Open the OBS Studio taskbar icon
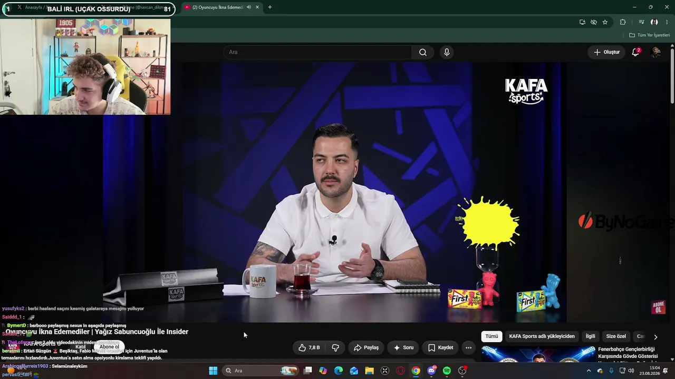675x379 pixels. [462, 371]
